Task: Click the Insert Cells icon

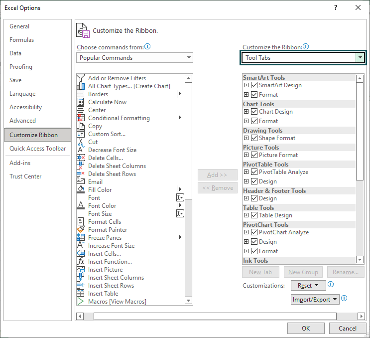Action: pyautogui.click(x=81, y=253)
